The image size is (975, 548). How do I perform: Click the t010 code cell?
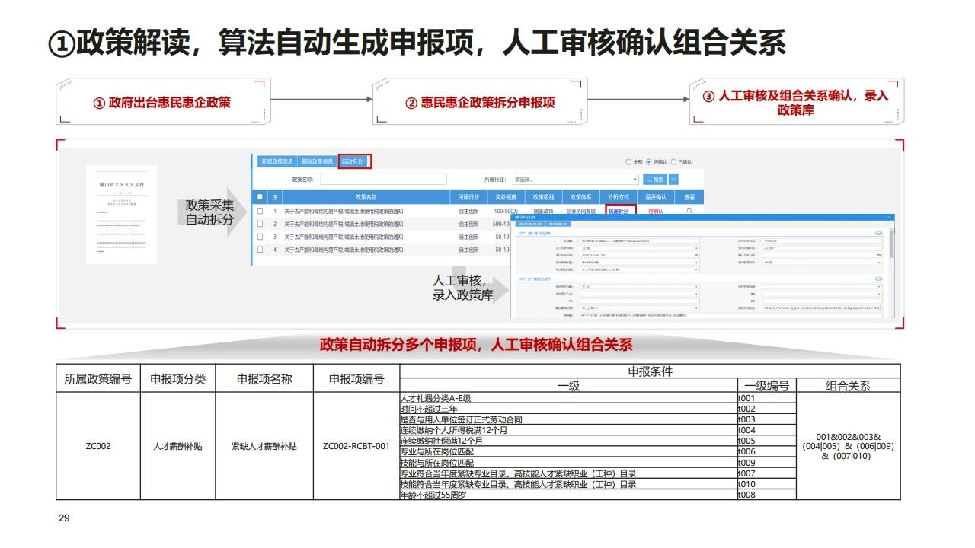click(x=766, y=484)
